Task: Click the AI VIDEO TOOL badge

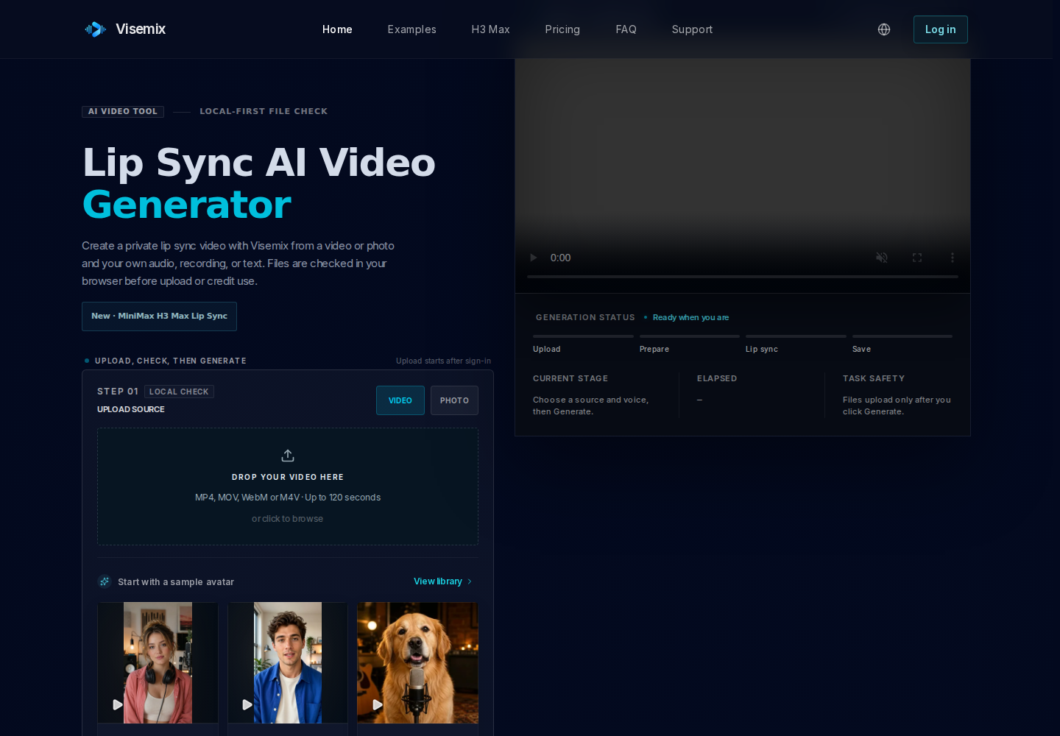Action: [x=123, y=112]
